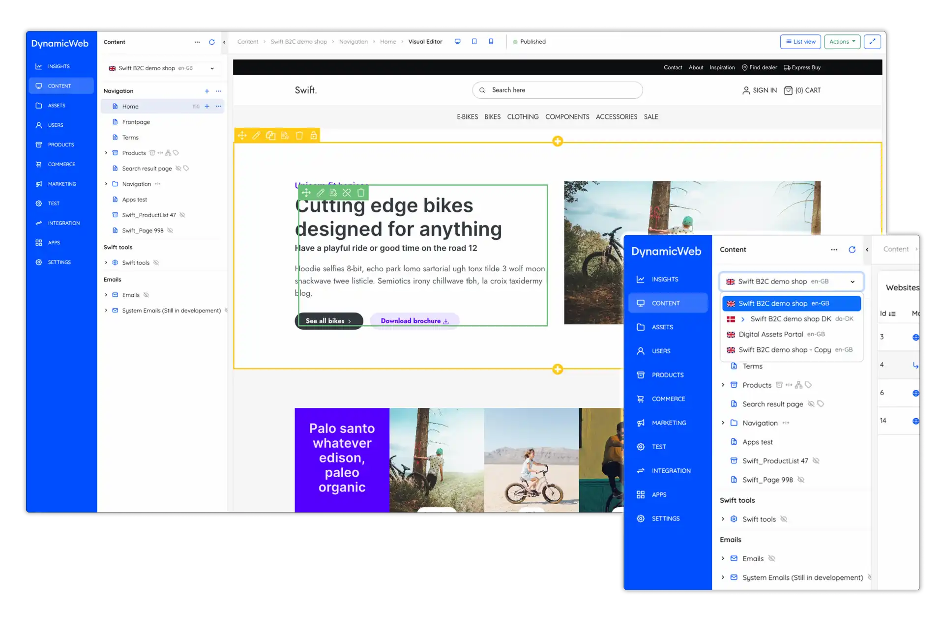Image resolution: width=944 pixels, height=629 pixels.
Task: Click the lock icon in the yellow row toolbar
Action: (x=314, y=136)
